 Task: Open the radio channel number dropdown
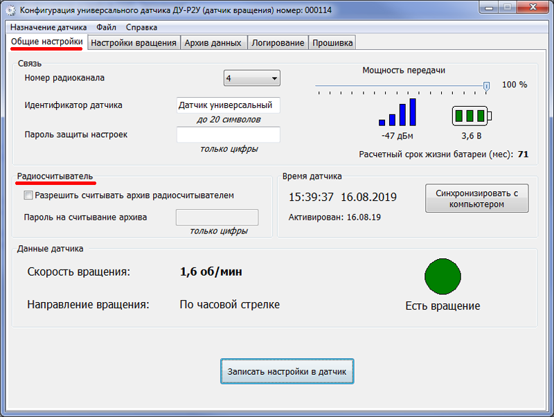[x=252, y=78]
